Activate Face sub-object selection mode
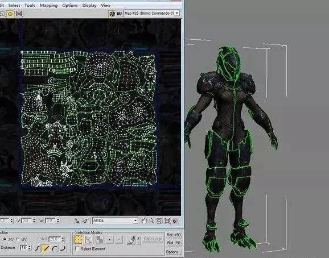329x258 pixels. coord(99,240)
